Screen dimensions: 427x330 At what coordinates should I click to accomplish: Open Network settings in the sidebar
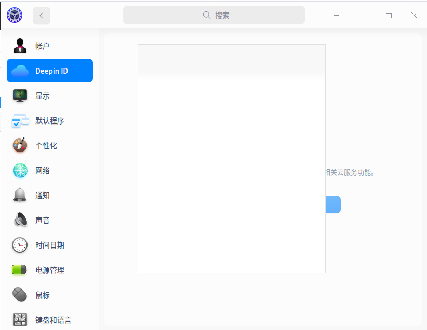[42, 170]
